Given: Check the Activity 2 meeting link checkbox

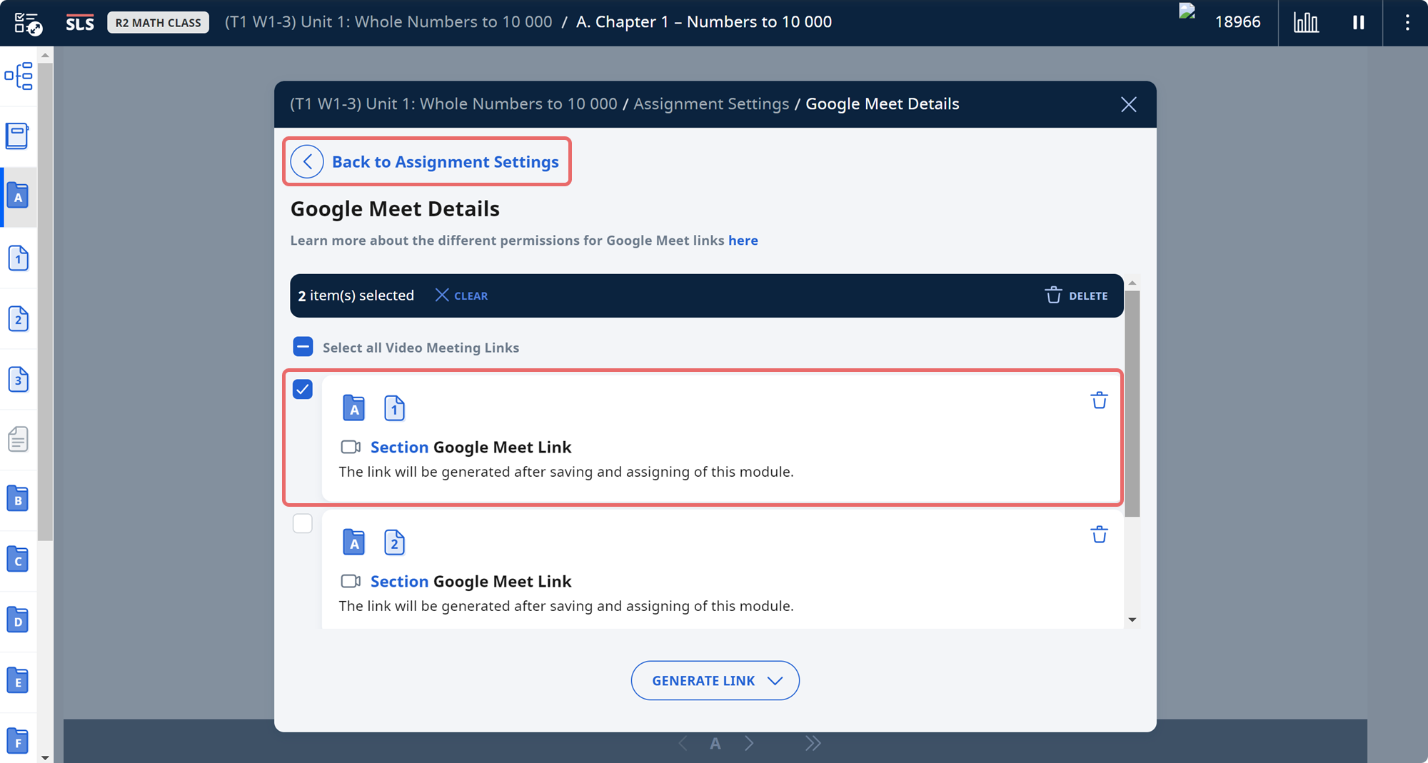Looking at the screenshot, I should point(303,523).
